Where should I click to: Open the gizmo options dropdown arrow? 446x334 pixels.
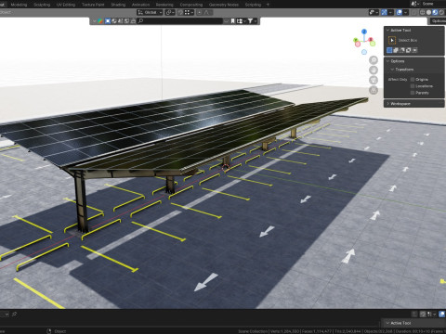390,12
